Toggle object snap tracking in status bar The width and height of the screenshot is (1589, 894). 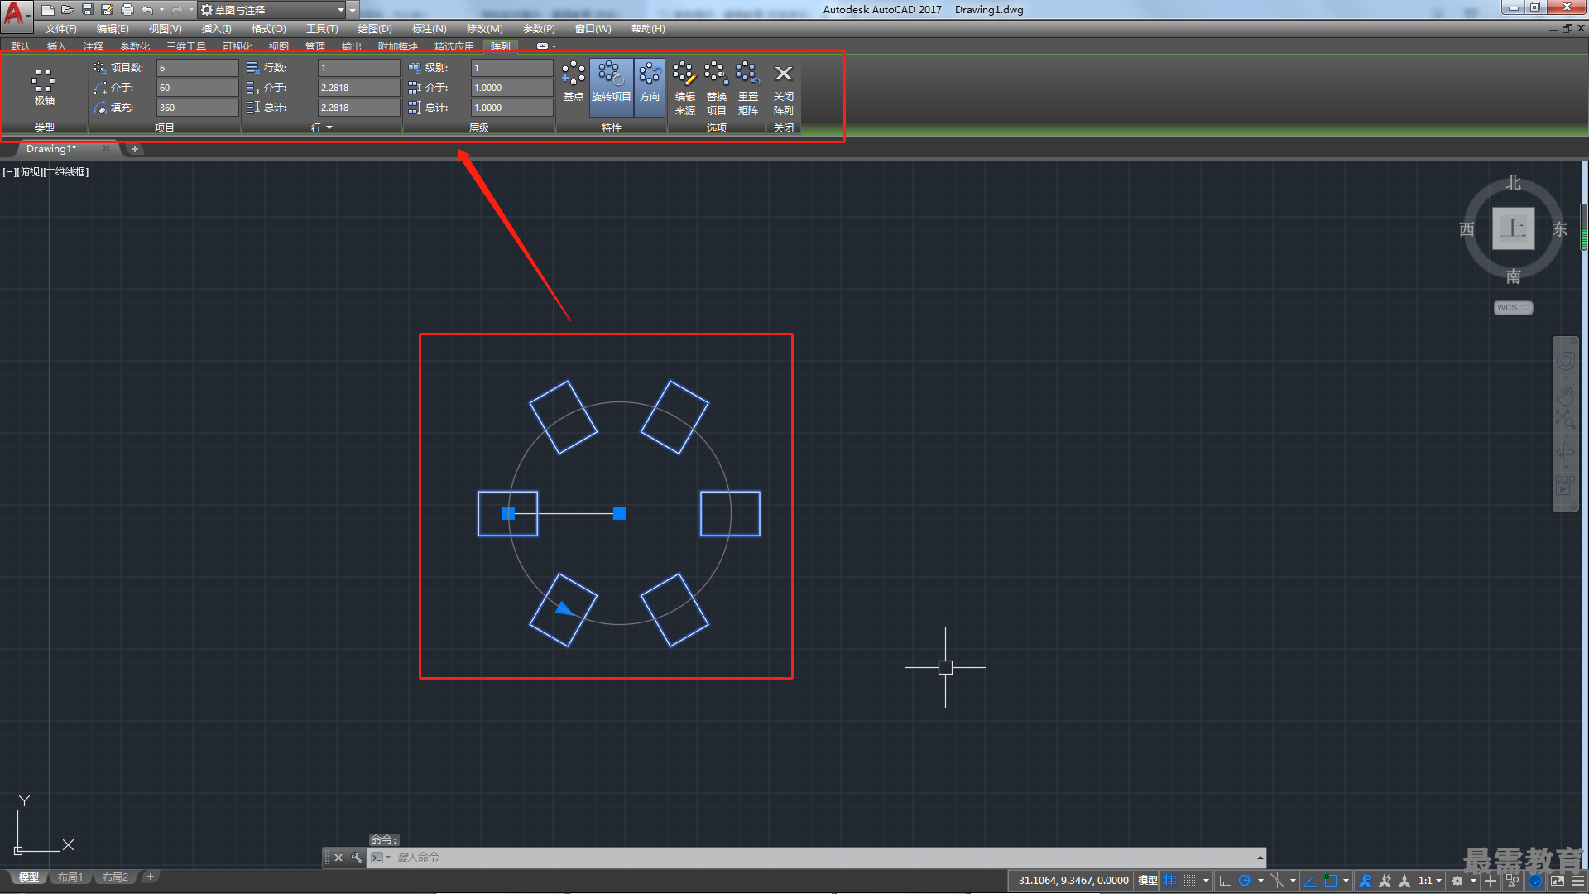click(x=1310, y=881)
